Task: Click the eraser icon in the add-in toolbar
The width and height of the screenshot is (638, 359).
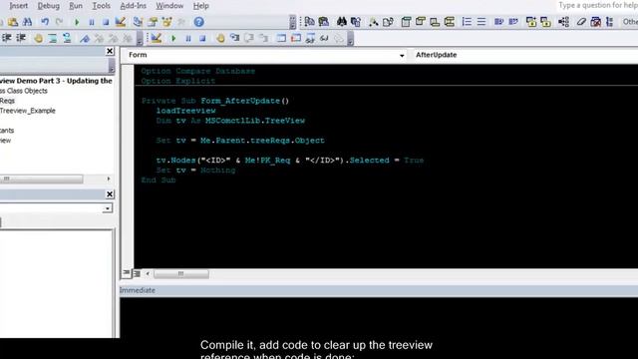Action: tap(581, 22)
